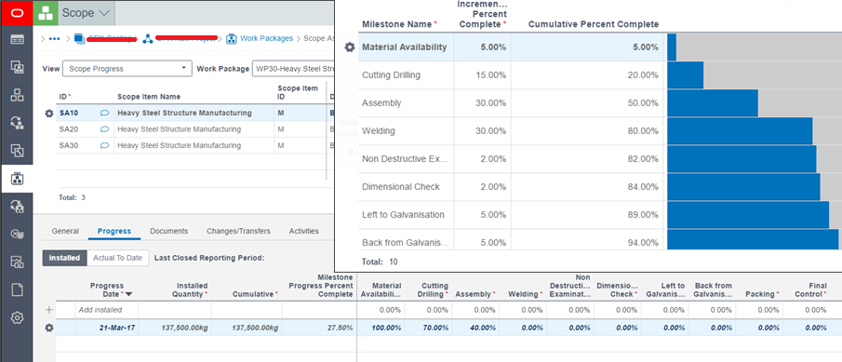
Task: Open the Work Package dropdown WP30-Heavy Steel
Action: click(293, 69)
